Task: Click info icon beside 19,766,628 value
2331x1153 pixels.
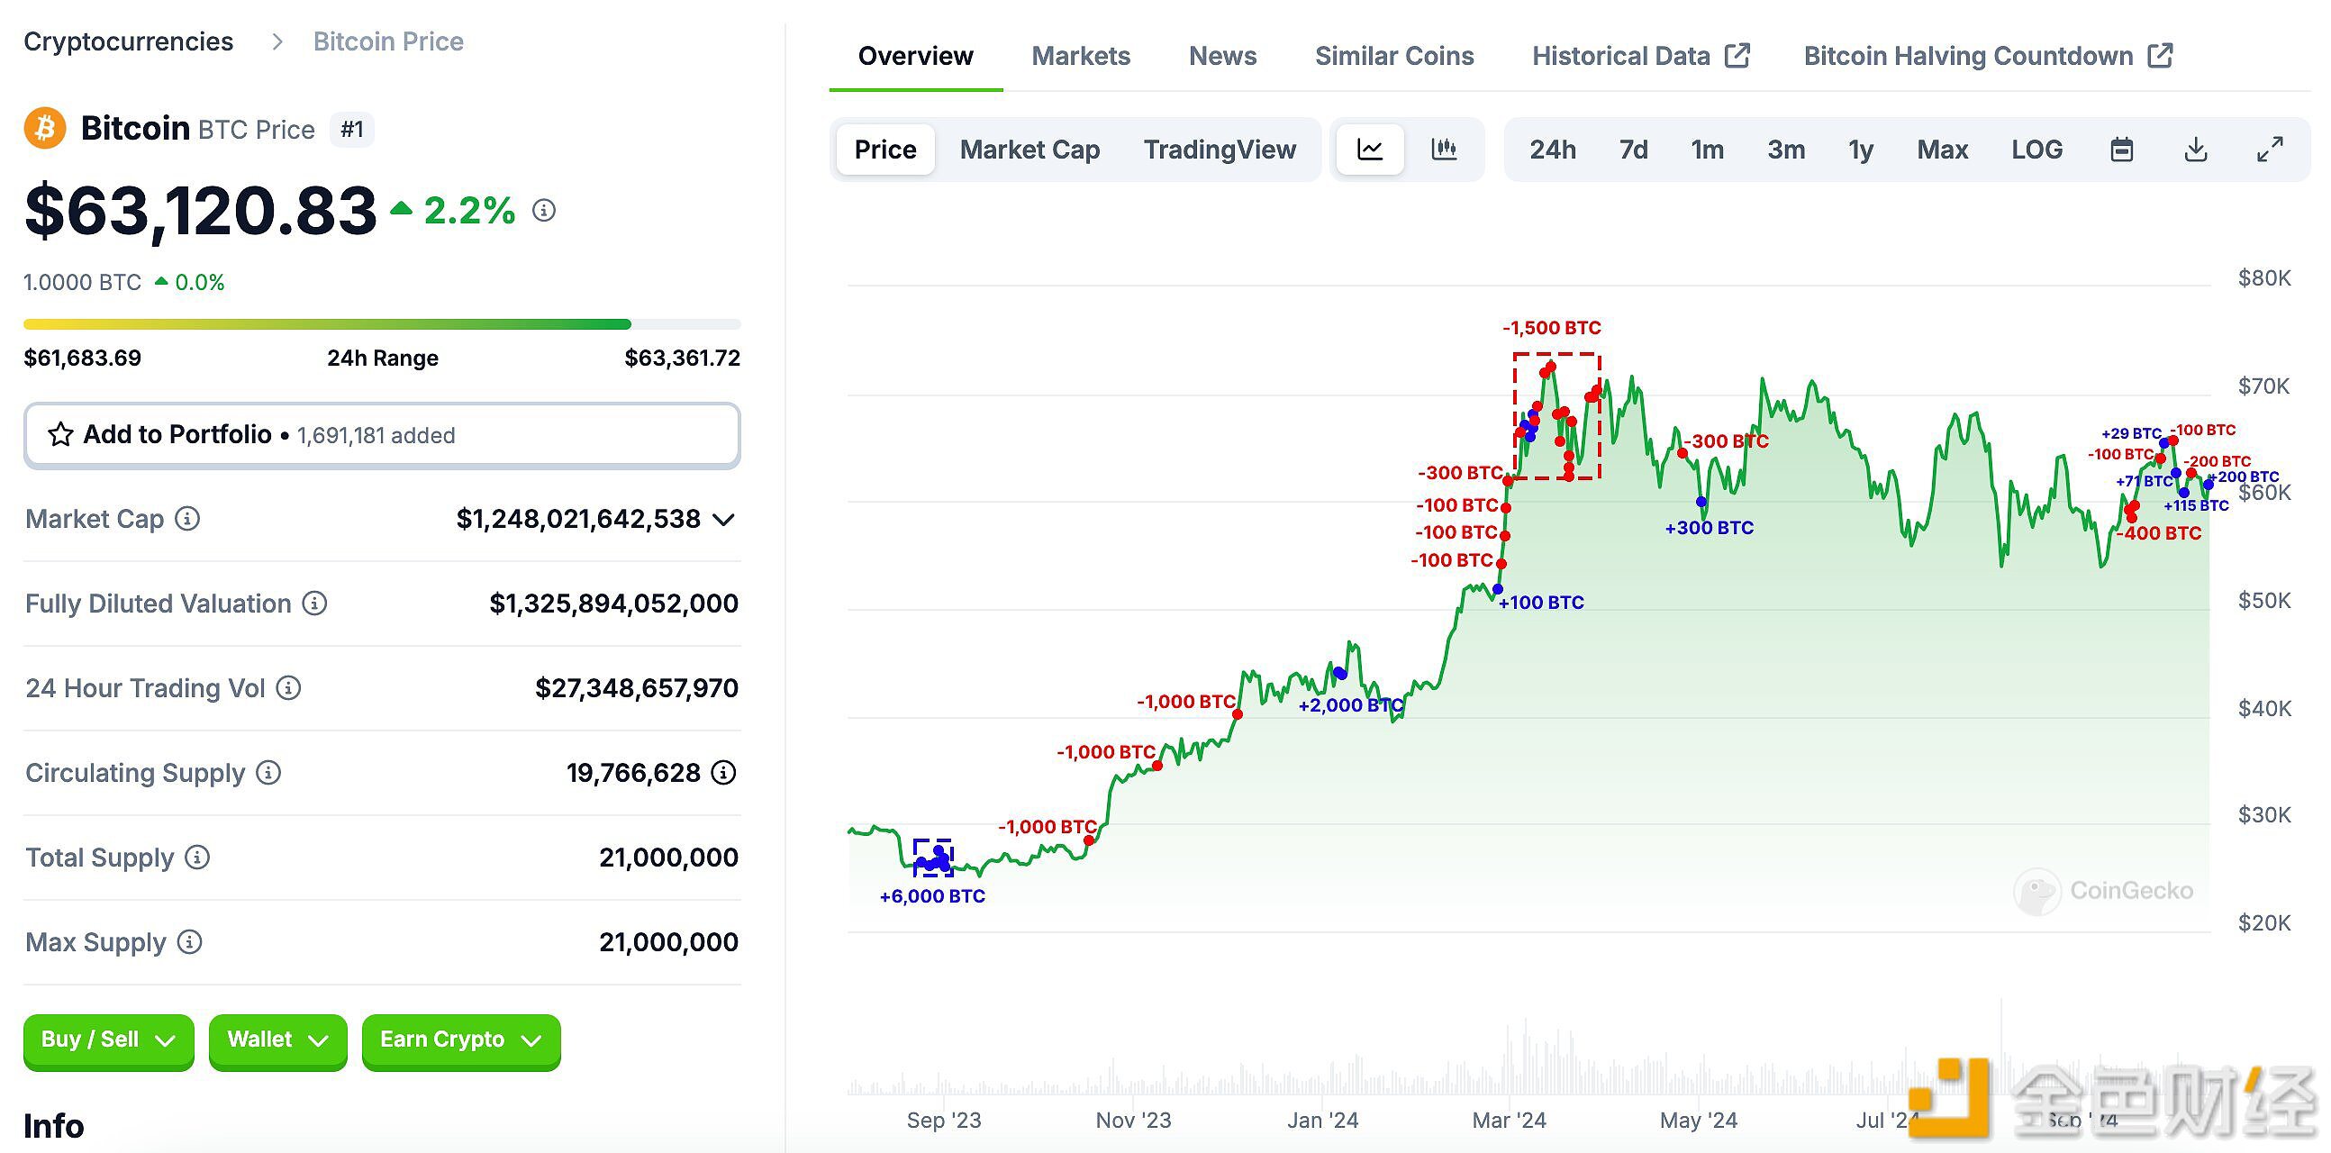Action: 724,772
